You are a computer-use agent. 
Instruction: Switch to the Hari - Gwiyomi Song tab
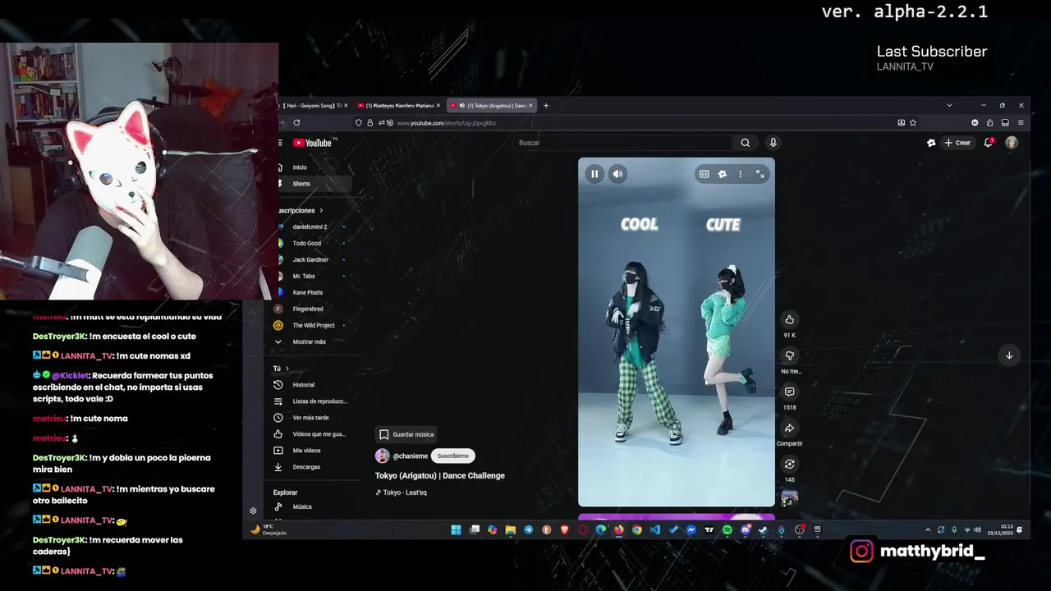pyautogui.click(x=312, y=105)
